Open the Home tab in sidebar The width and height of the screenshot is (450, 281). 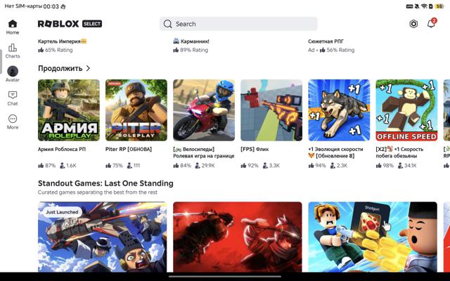13,27
